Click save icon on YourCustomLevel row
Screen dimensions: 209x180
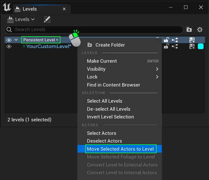(x=192, y=46)
